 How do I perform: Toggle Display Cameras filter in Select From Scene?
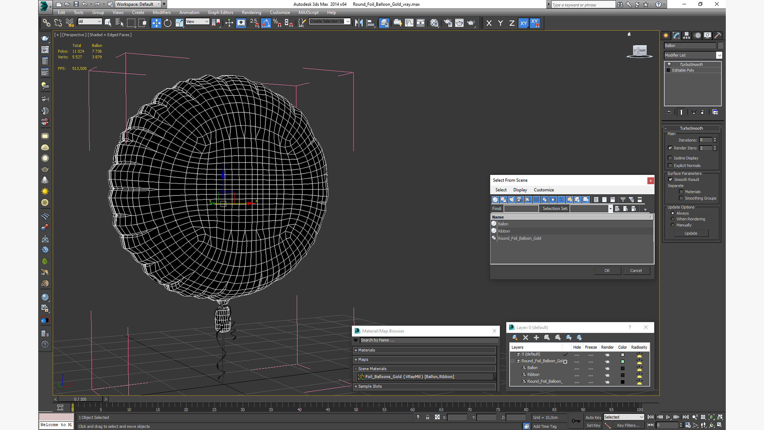(520, 199)
